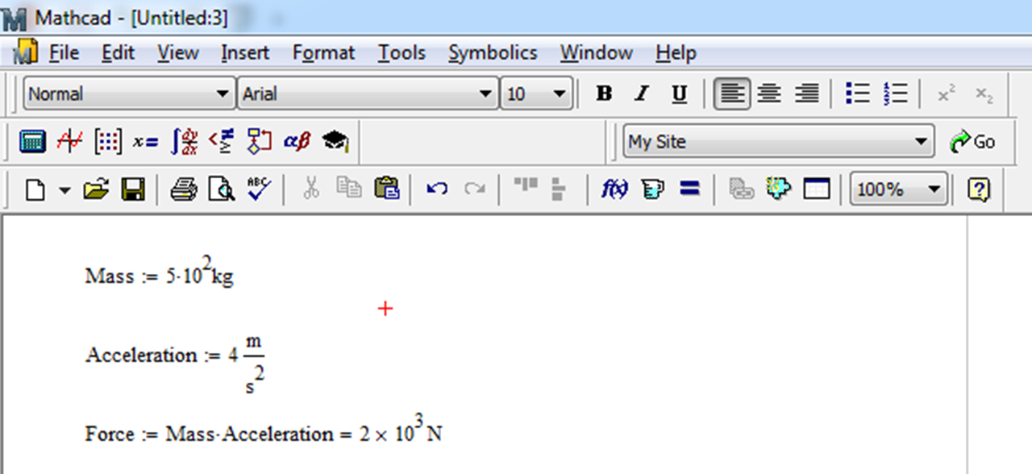1032x474 pixels.
Task: Open the Calculus toolbar palette
Action: [183, 141]
